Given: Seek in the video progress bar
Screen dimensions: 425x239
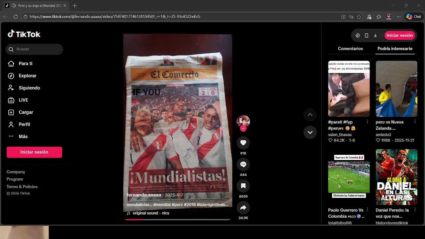Looking at the screenshot, I should coord(177,219).
